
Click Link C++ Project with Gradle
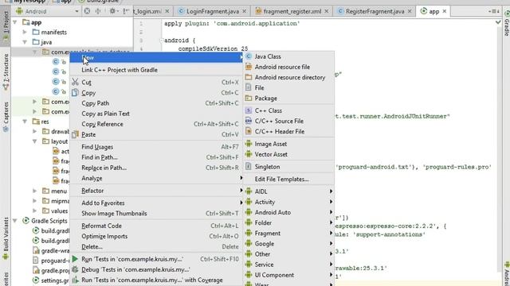[120, 70]
